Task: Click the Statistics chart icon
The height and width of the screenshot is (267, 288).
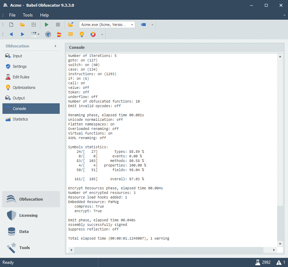Action: click(8, 119)
